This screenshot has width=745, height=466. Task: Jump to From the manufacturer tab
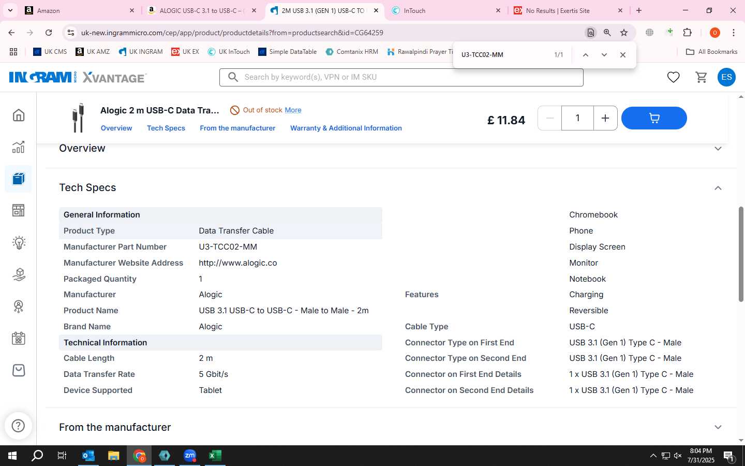pyautogui.click(x=237, y=128)
